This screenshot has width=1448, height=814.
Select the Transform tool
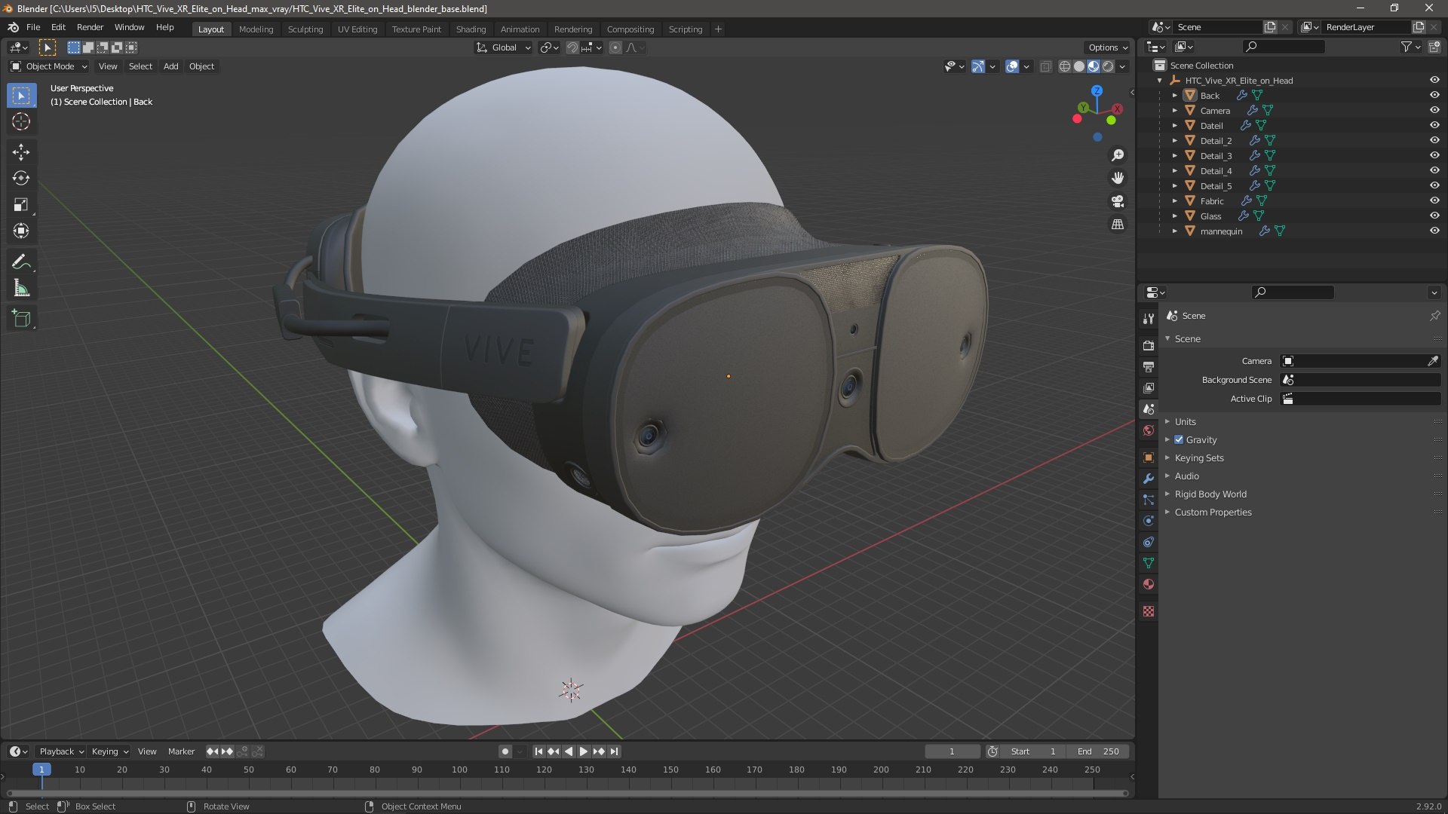pyautogui.click(x=21, y=231)
